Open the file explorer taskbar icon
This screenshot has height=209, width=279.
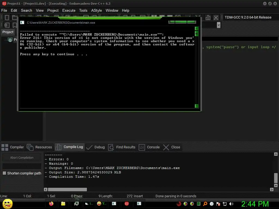(x=63, y=204)
